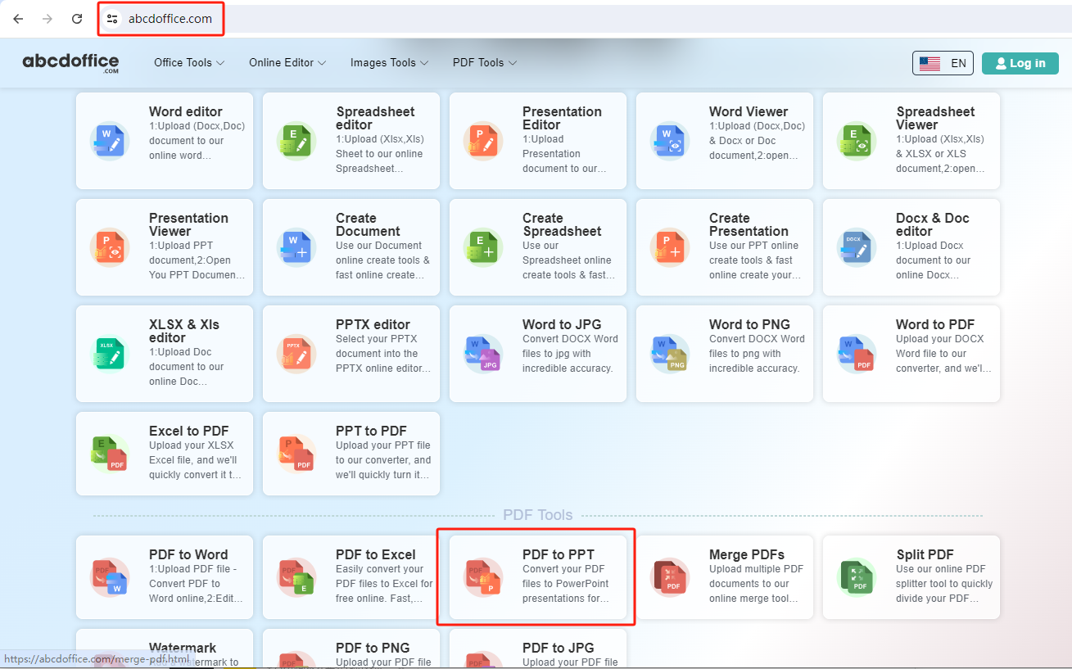
Task: Expand the Online Editor menu
Action: 287,63
